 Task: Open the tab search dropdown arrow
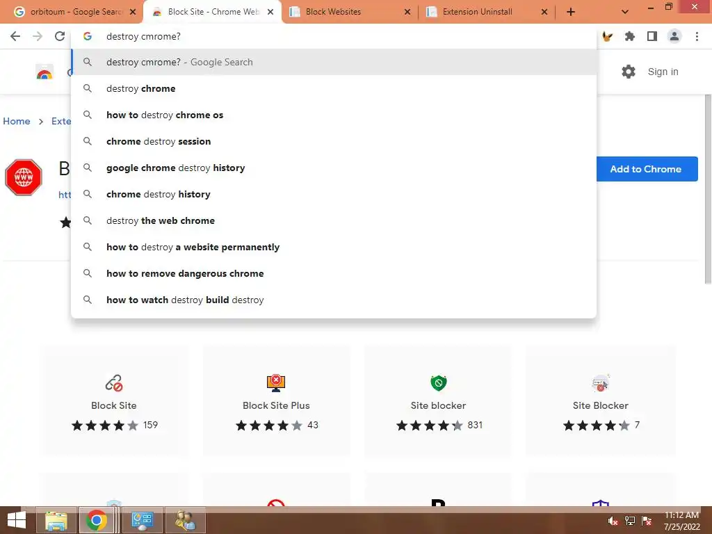point(625,12)
